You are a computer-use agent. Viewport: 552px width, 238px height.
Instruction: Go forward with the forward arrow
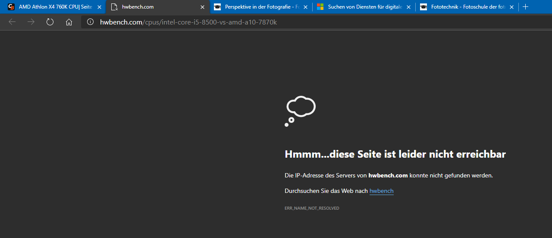coord(31,22)
